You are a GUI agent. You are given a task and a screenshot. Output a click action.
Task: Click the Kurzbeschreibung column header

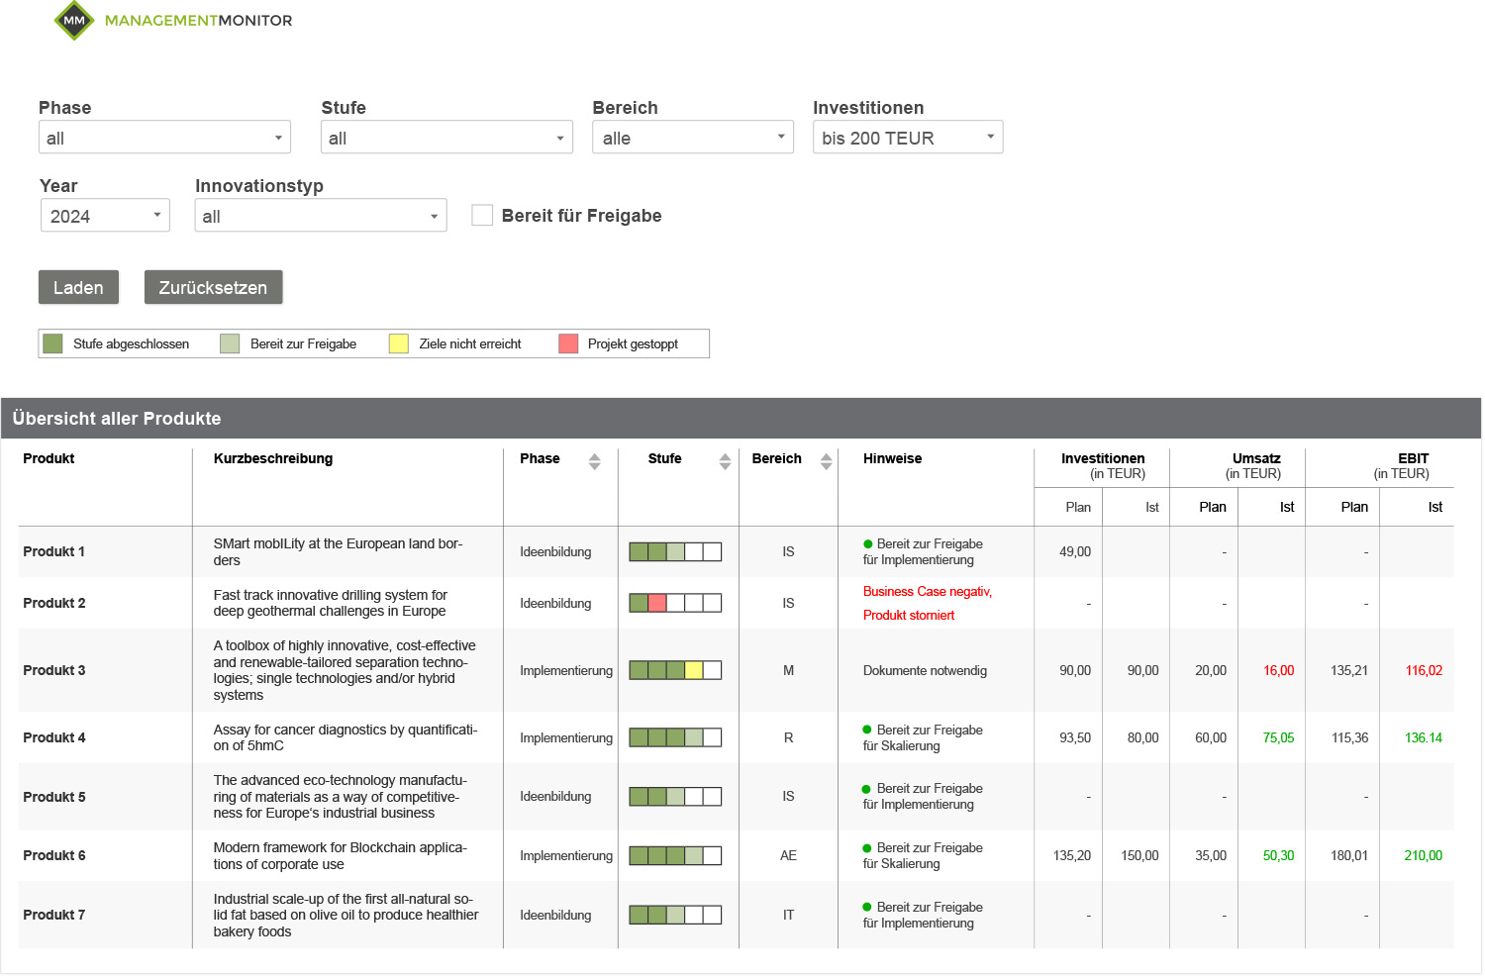point(273,458)
